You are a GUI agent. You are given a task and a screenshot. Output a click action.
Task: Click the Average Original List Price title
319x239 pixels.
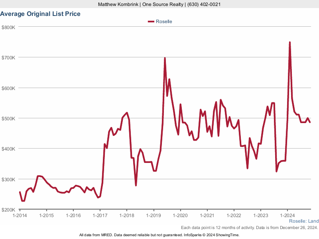click(x=40, y=14)
